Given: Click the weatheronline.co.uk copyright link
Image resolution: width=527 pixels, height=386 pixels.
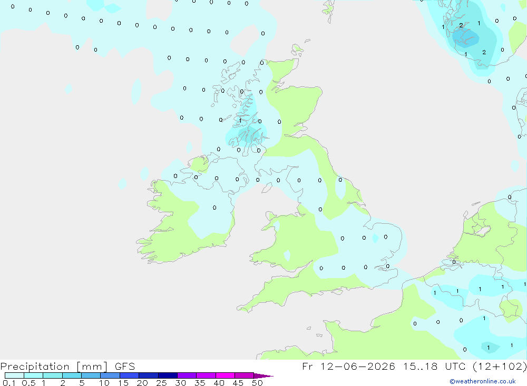Looking at the screenshot, I should point(483,381).
